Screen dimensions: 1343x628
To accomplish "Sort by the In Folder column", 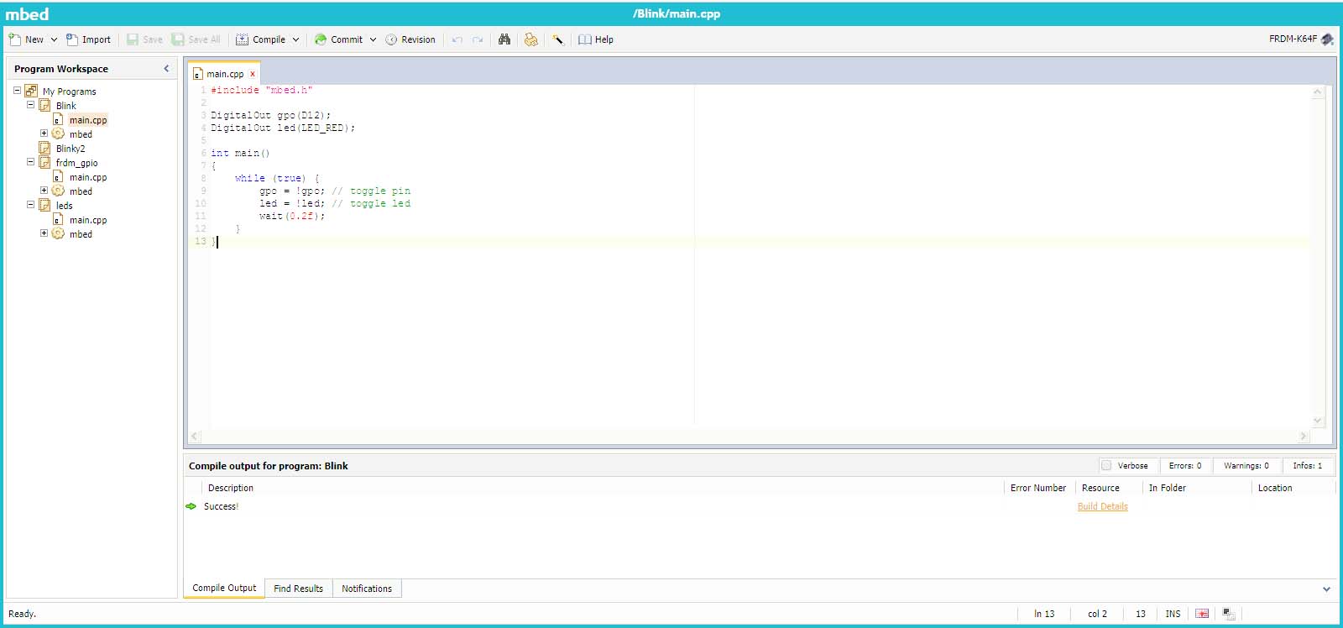I will (x=1168, y=488).
